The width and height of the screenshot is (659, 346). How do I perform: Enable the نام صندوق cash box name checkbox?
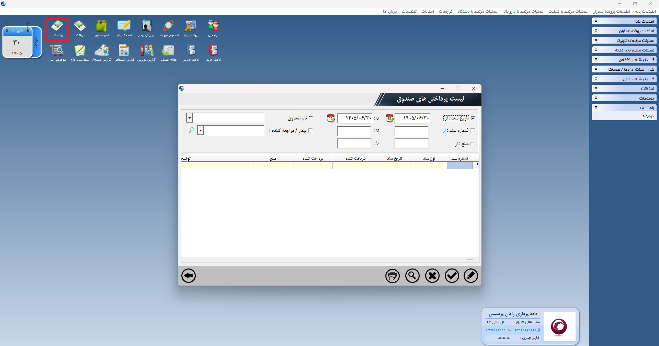click(x=311, y=118)
